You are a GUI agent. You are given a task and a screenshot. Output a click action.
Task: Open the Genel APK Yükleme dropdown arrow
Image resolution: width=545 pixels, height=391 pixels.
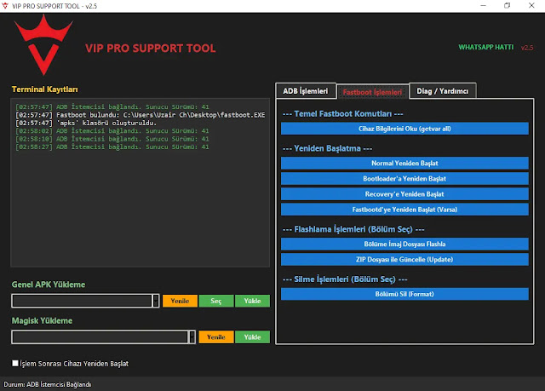tap(156, 301)
